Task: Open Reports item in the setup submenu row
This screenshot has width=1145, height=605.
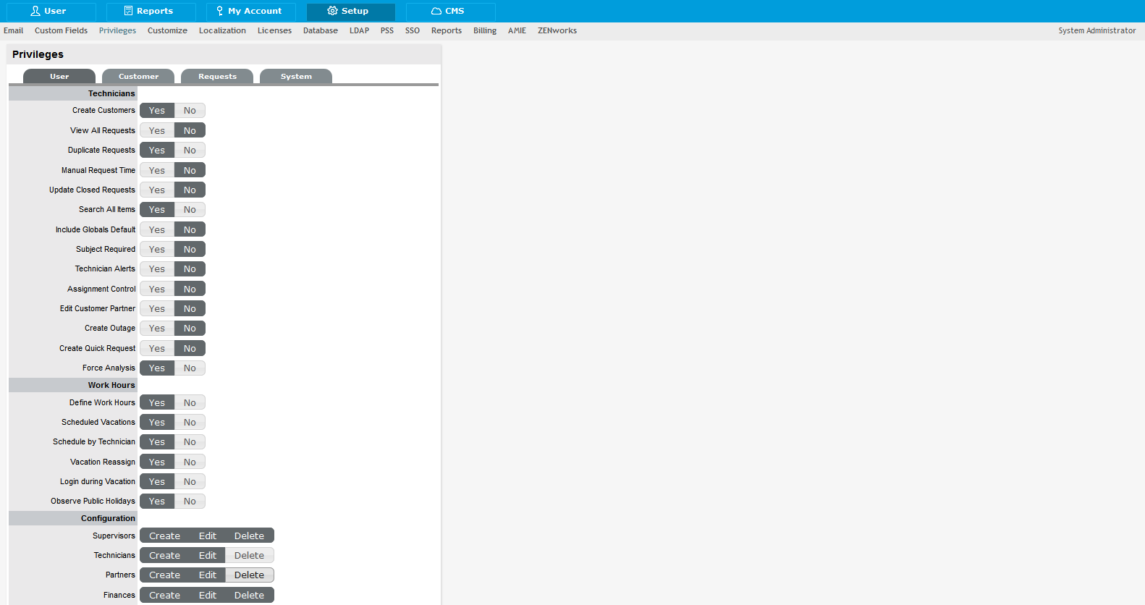Action: (x=447, y=31)
